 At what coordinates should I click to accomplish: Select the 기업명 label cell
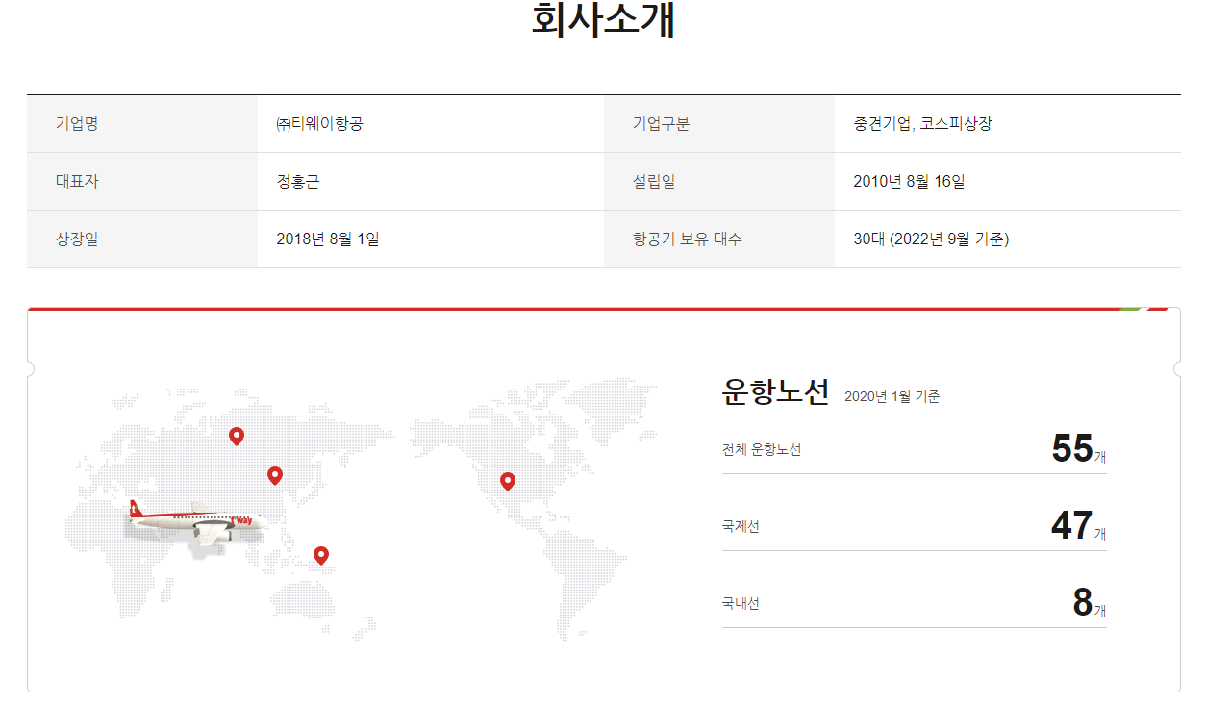pyautogui.click(x=142, y=124)
